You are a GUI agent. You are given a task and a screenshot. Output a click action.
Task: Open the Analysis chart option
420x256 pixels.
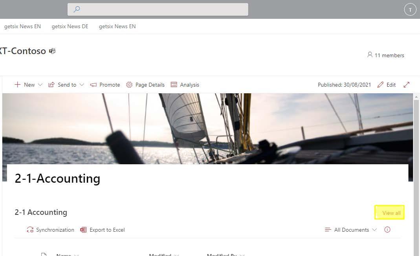185,85
